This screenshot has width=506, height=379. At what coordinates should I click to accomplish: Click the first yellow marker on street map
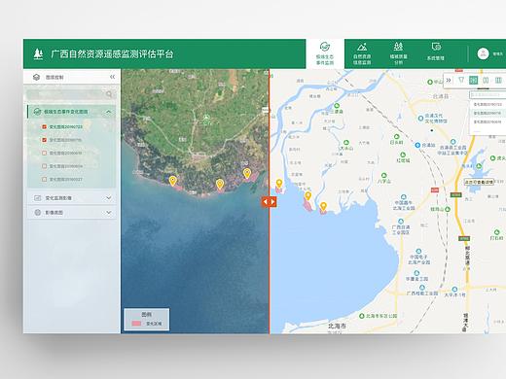pos(279,184)
